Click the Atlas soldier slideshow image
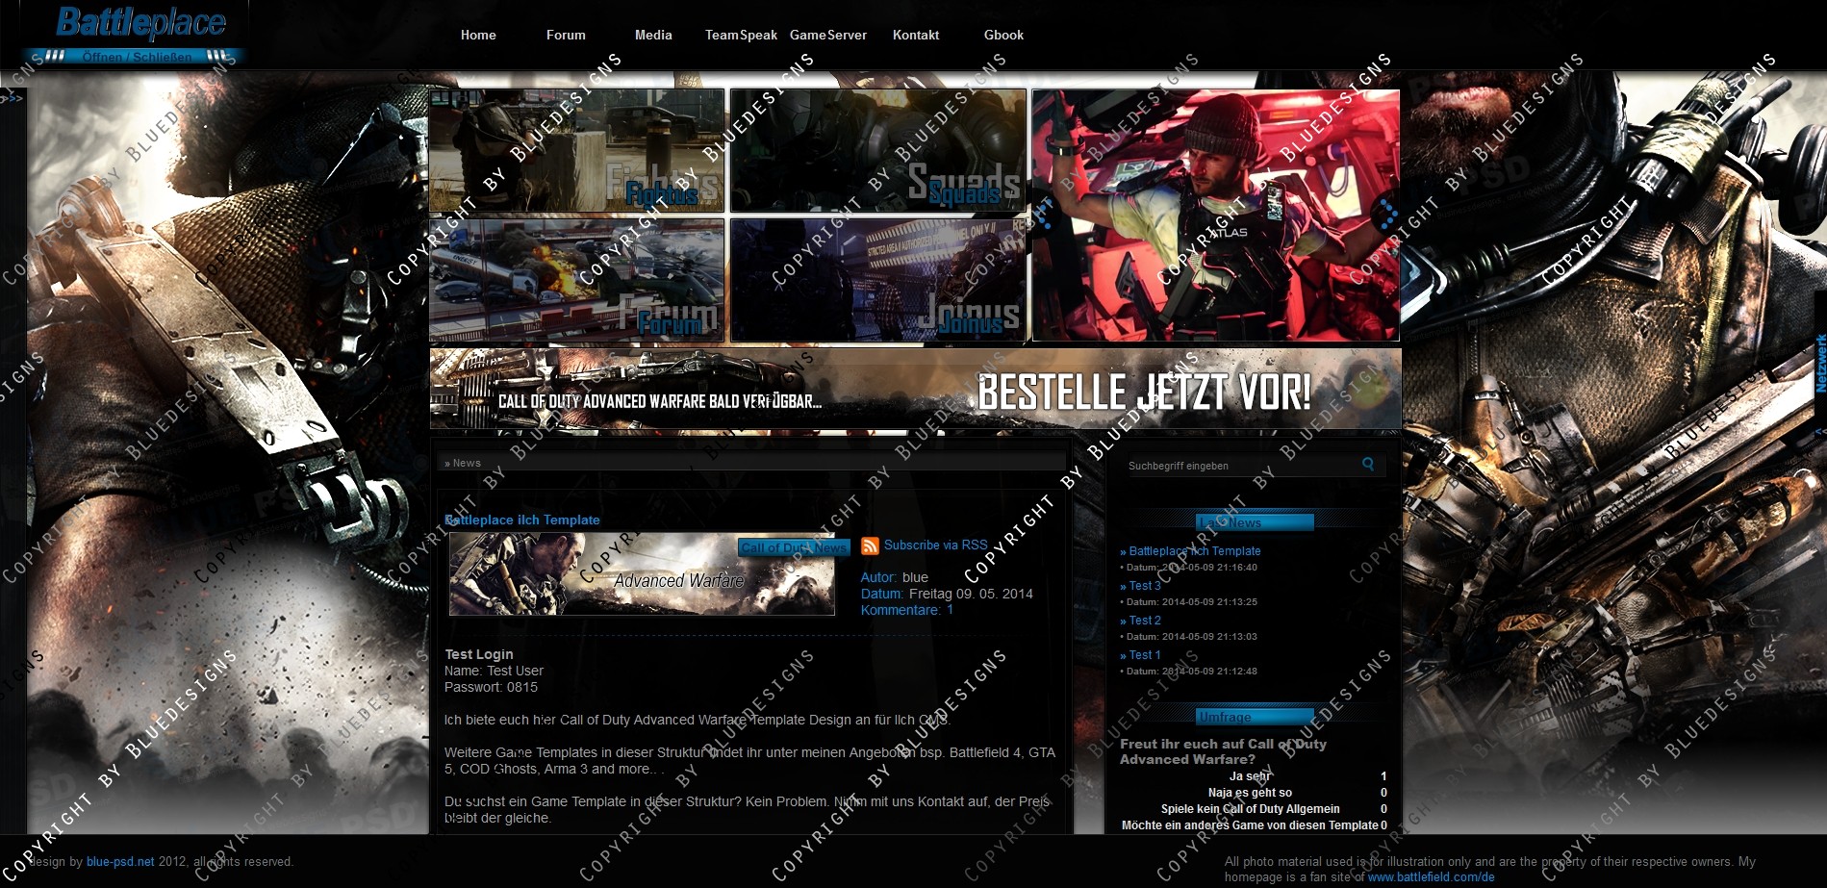This screenshot has height=888, width=1827. [1216, 216]
